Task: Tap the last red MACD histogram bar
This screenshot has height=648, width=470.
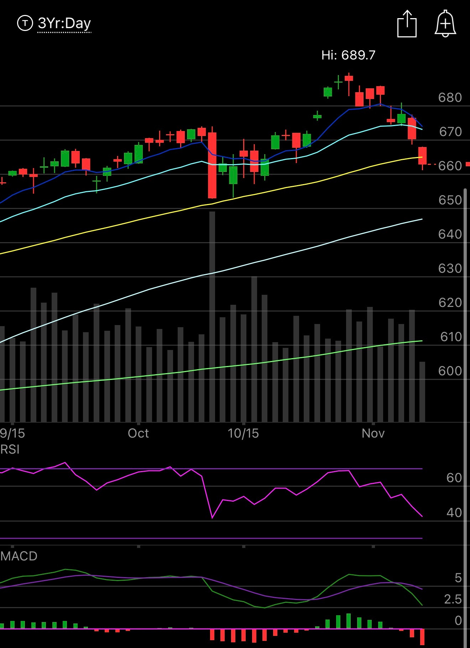Action: click(422, 637)
